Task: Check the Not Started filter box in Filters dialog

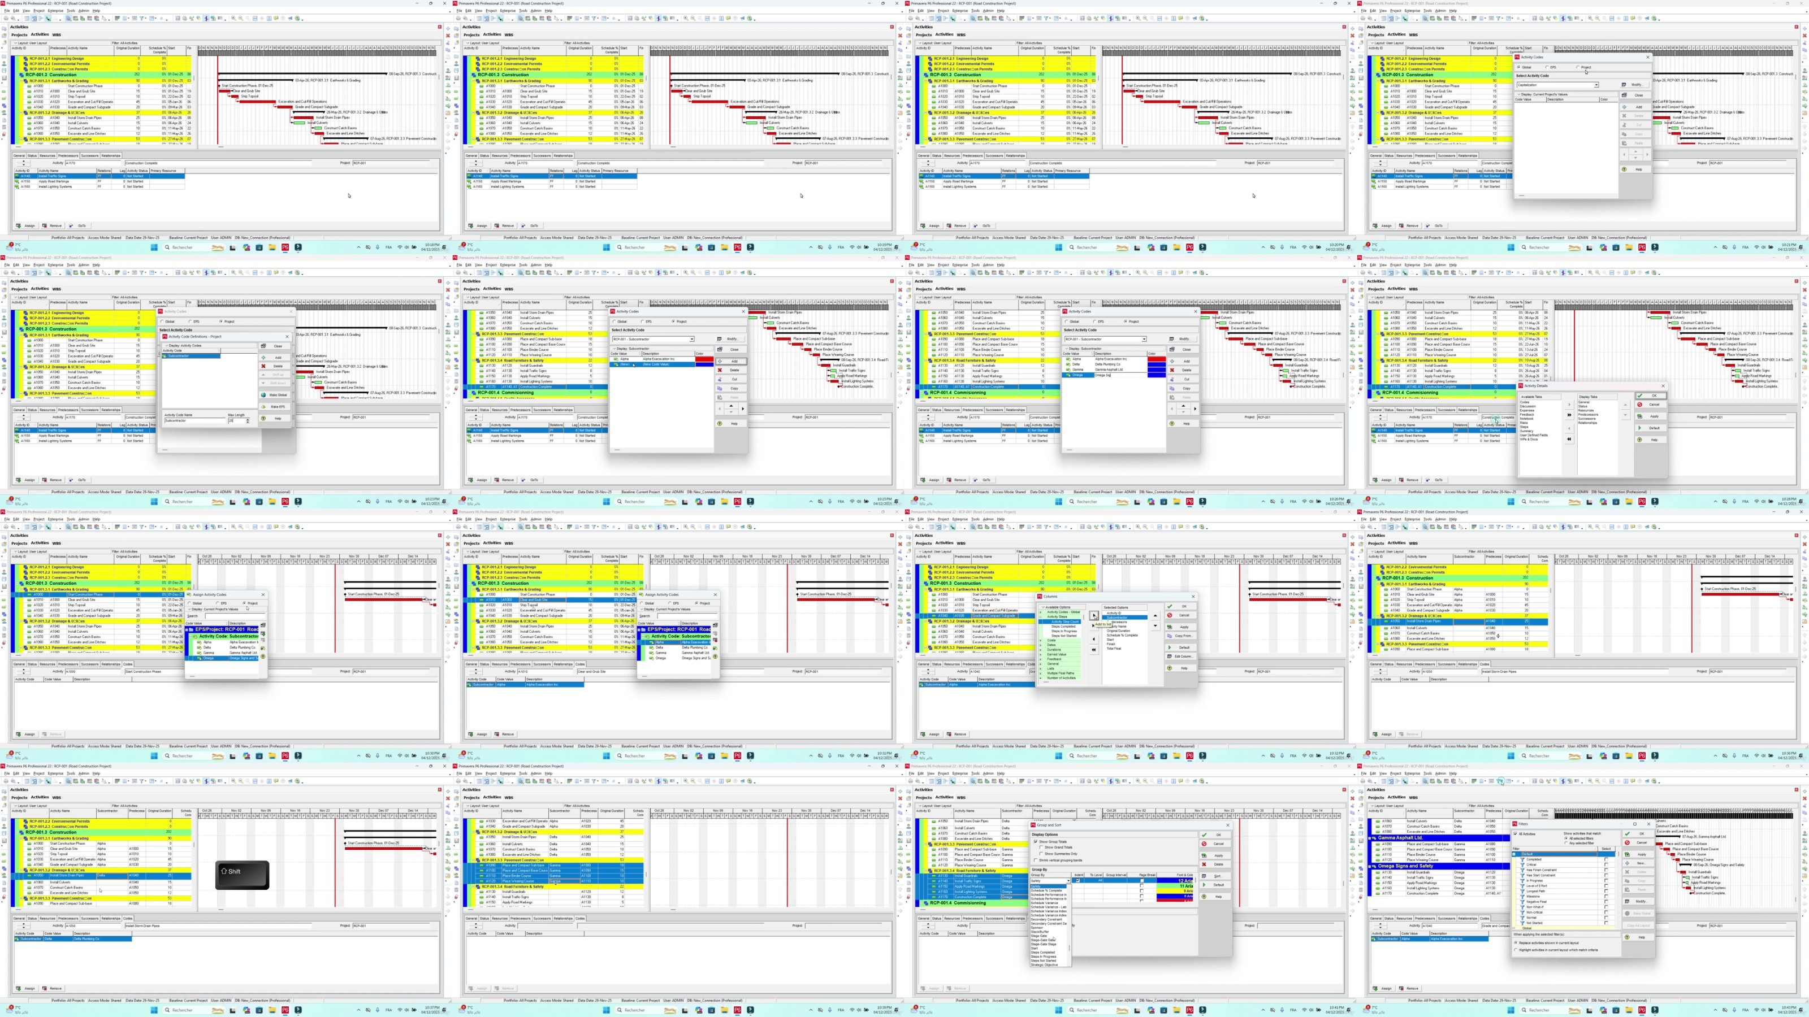Action: click(x=1606, y=923)
